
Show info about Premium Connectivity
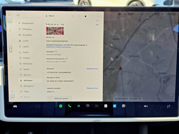(x=67, y=59)
